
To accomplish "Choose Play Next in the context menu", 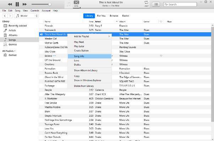I will [89, 42].
